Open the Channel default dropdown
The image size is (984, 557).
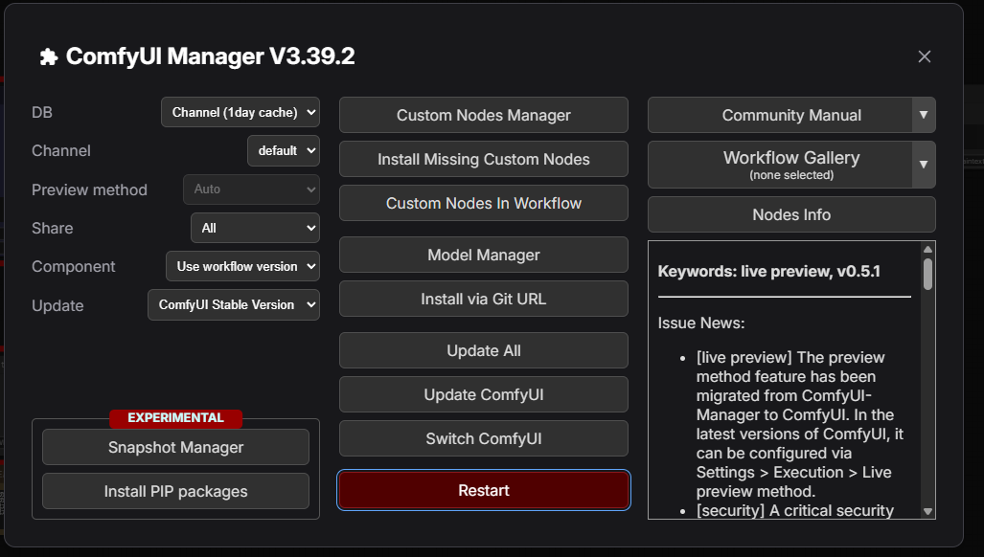[x=283, y=150]
